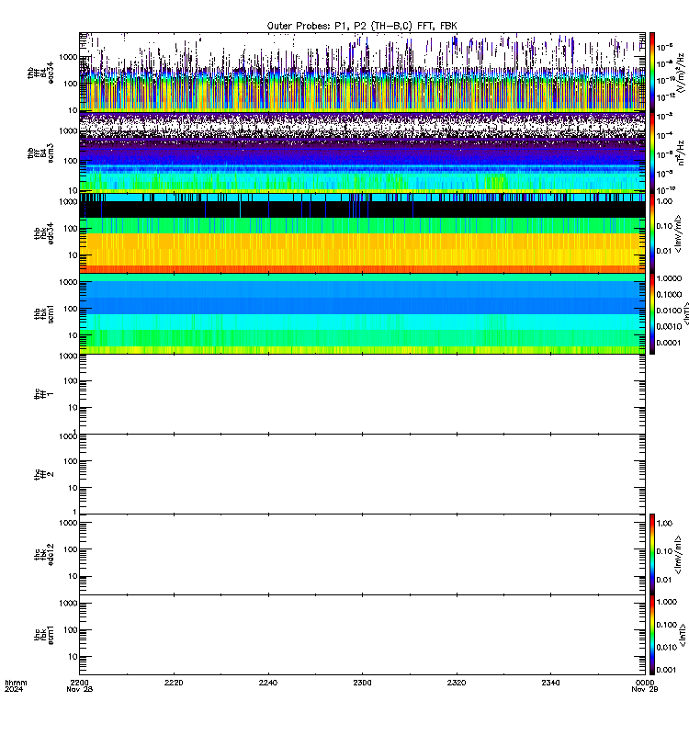This screenshot has height=735, width=689.
Task: Click the '2220' time axis label
Action: (x=174, y=683)
